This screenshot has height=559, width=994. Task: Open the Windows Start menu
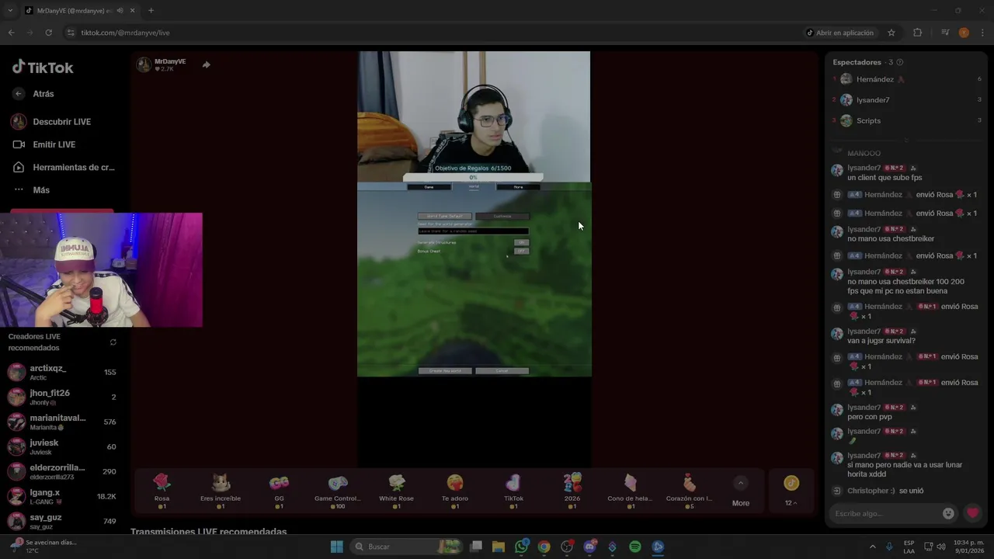(336, 547)
